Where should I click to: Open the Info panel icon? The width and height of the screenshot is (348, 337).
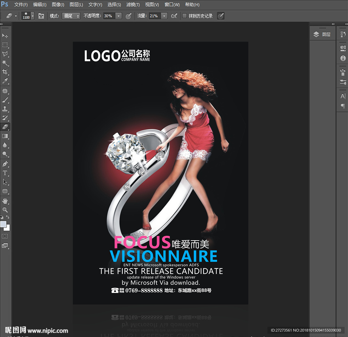[343, 58]
